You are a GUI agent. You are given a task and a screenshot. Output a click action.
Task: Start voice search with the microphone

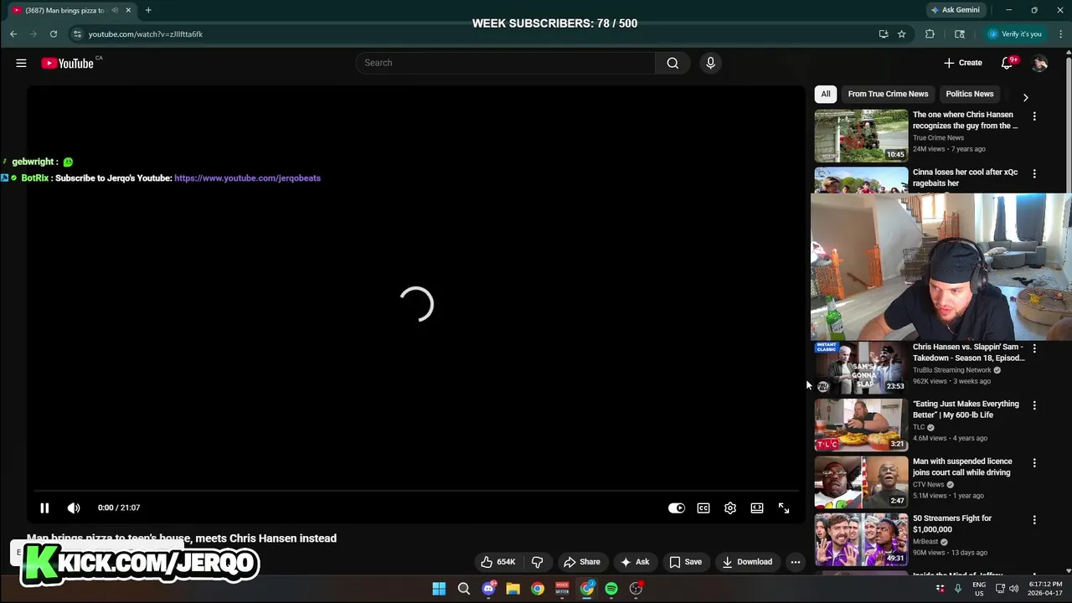pyautogui.click(x=710, y=63)
